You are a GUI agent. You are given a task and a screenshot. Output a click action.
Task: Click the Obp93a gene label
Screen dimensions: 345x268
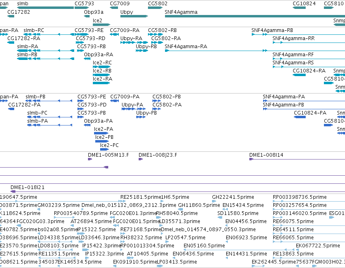[x=94, y=12]
